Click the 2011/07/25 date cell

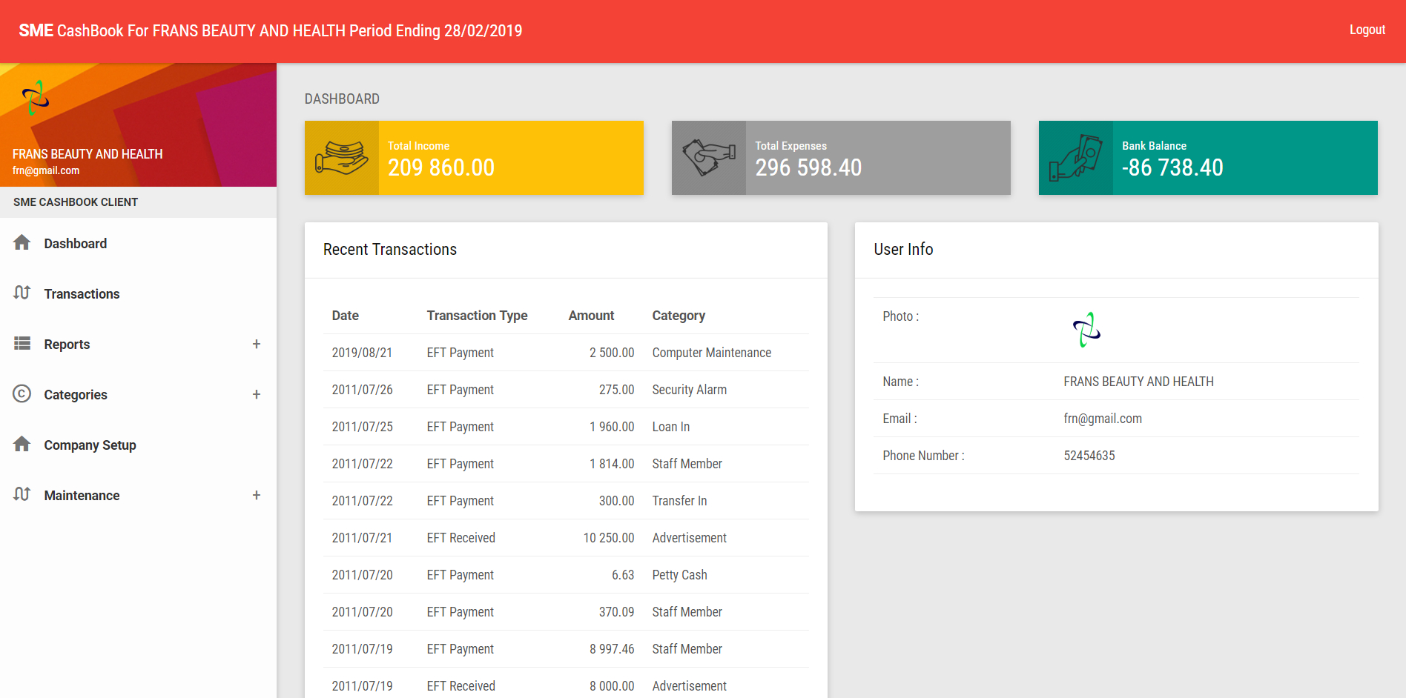(x=363, y=427)
